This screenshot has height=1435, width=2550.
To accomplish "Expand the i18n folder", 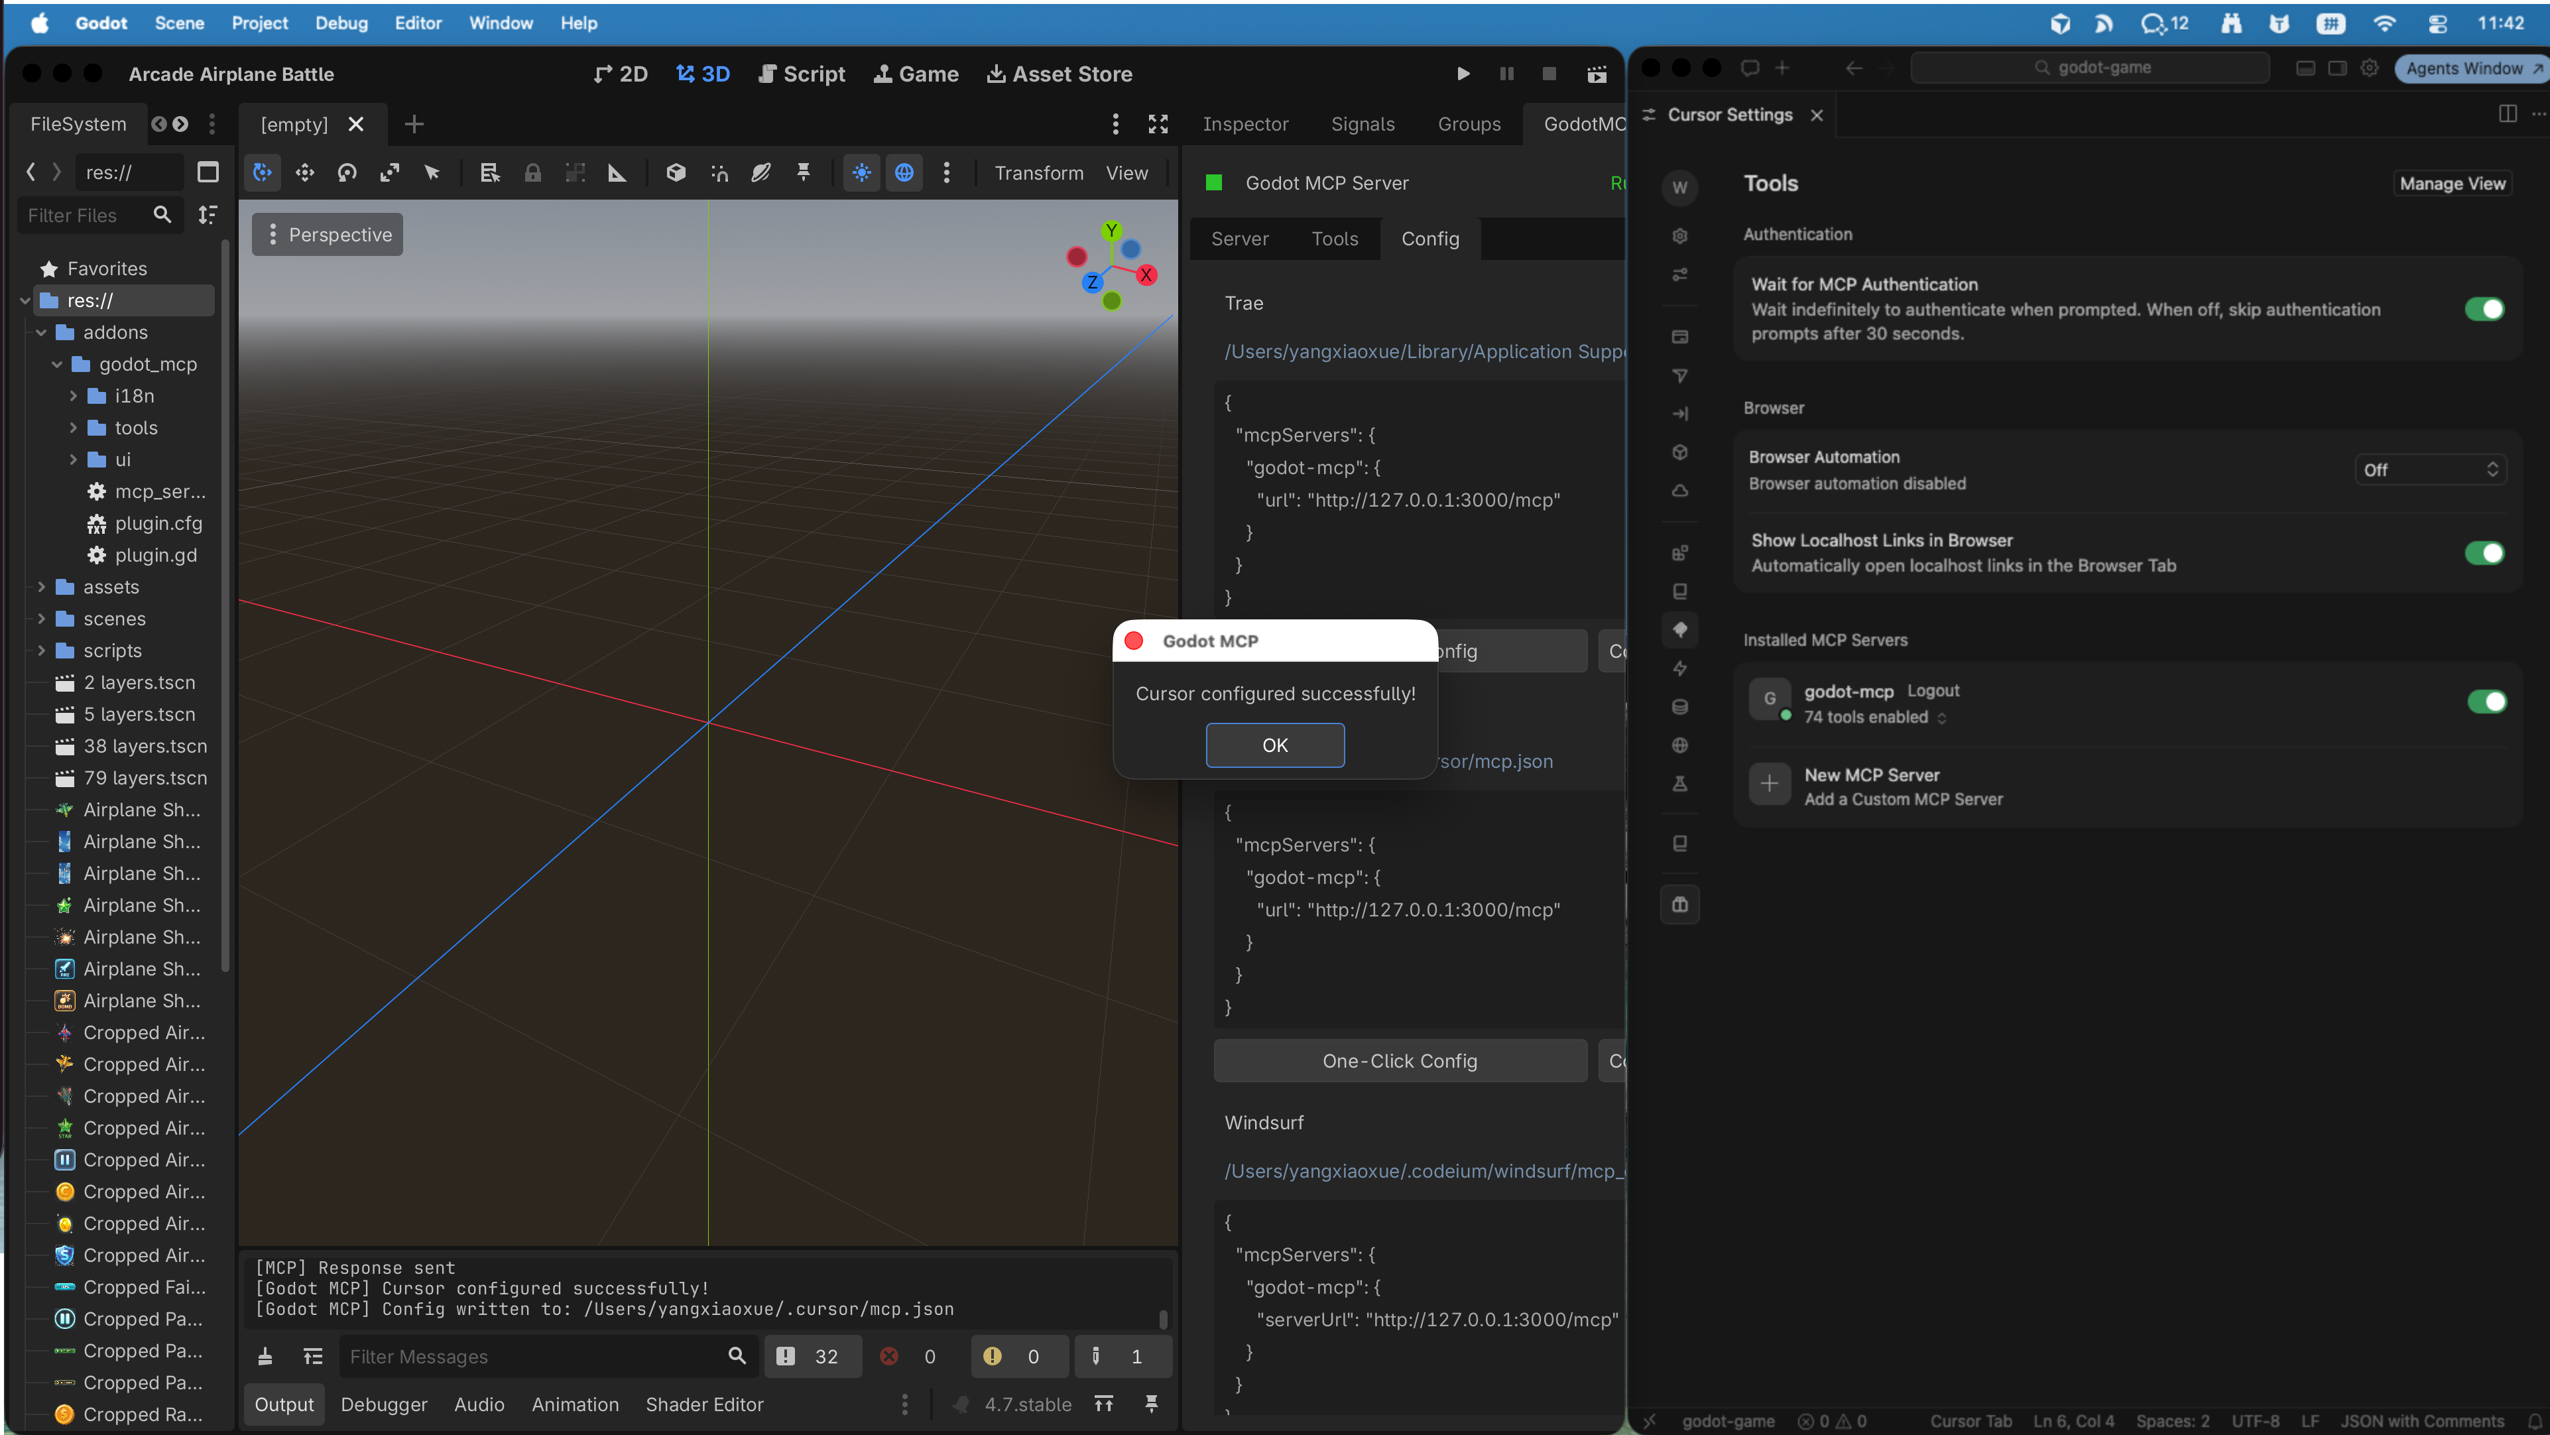I will point(73,396).
